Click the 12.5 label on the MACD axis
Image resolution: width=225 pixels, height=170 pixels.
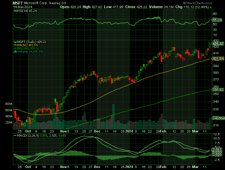(x=216, y=134)
